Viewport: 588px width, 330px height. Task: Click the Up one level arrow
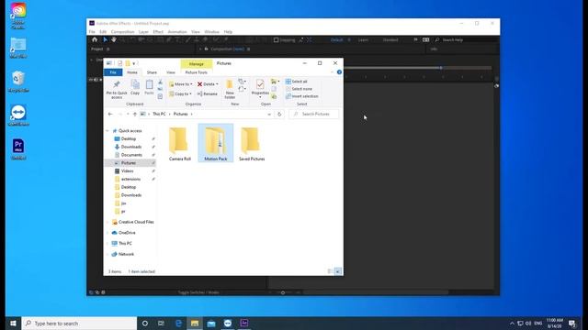click(135, 114)
